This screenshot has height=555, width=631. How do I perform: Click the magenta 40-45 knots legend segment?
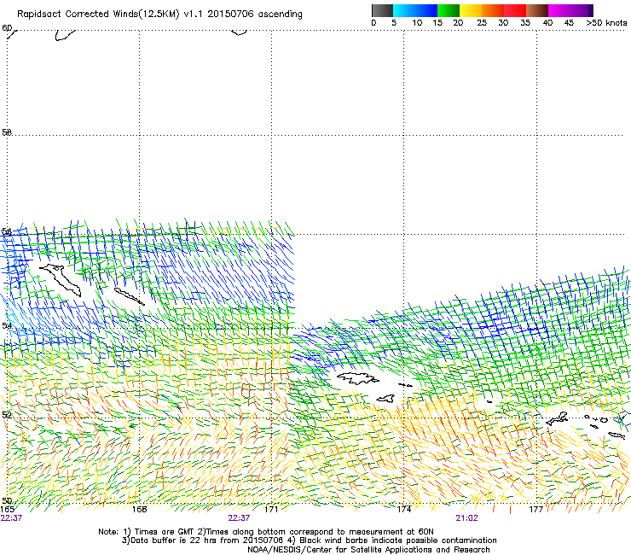coord(559,10)
